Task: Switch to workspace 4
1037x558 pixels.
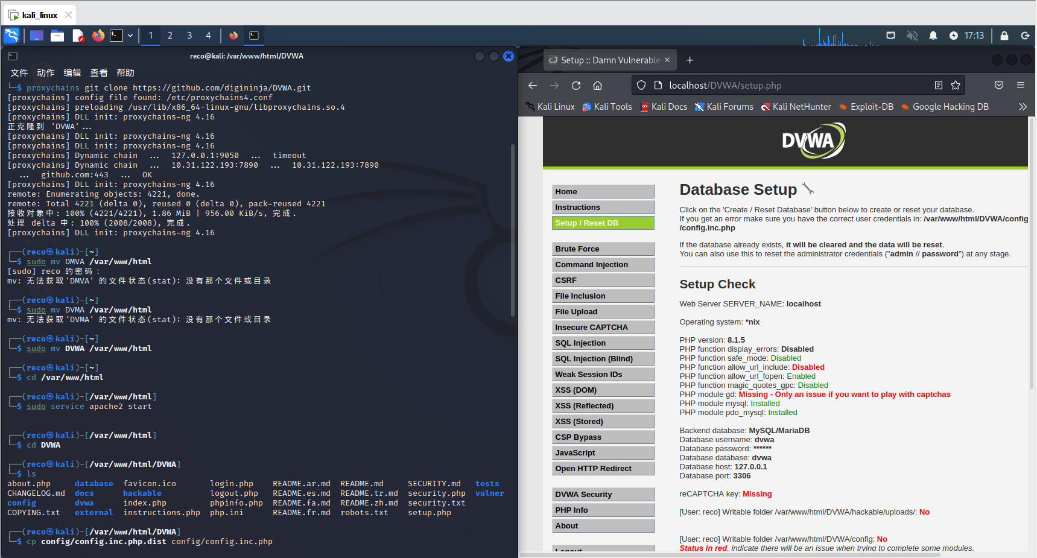Action: pyautogui.click(x=209, y=36)
